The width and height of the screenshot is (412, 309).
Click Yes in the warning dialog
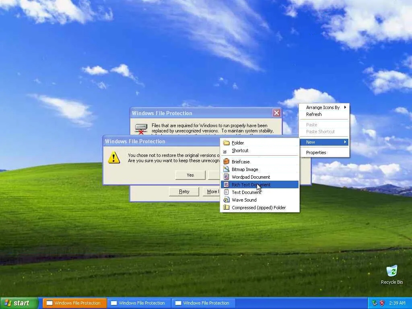click(190, 175)
